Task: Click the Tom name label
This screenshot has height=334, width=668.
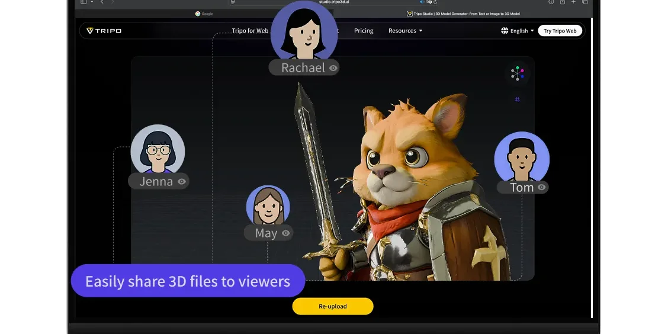Action: click(522, 188)
